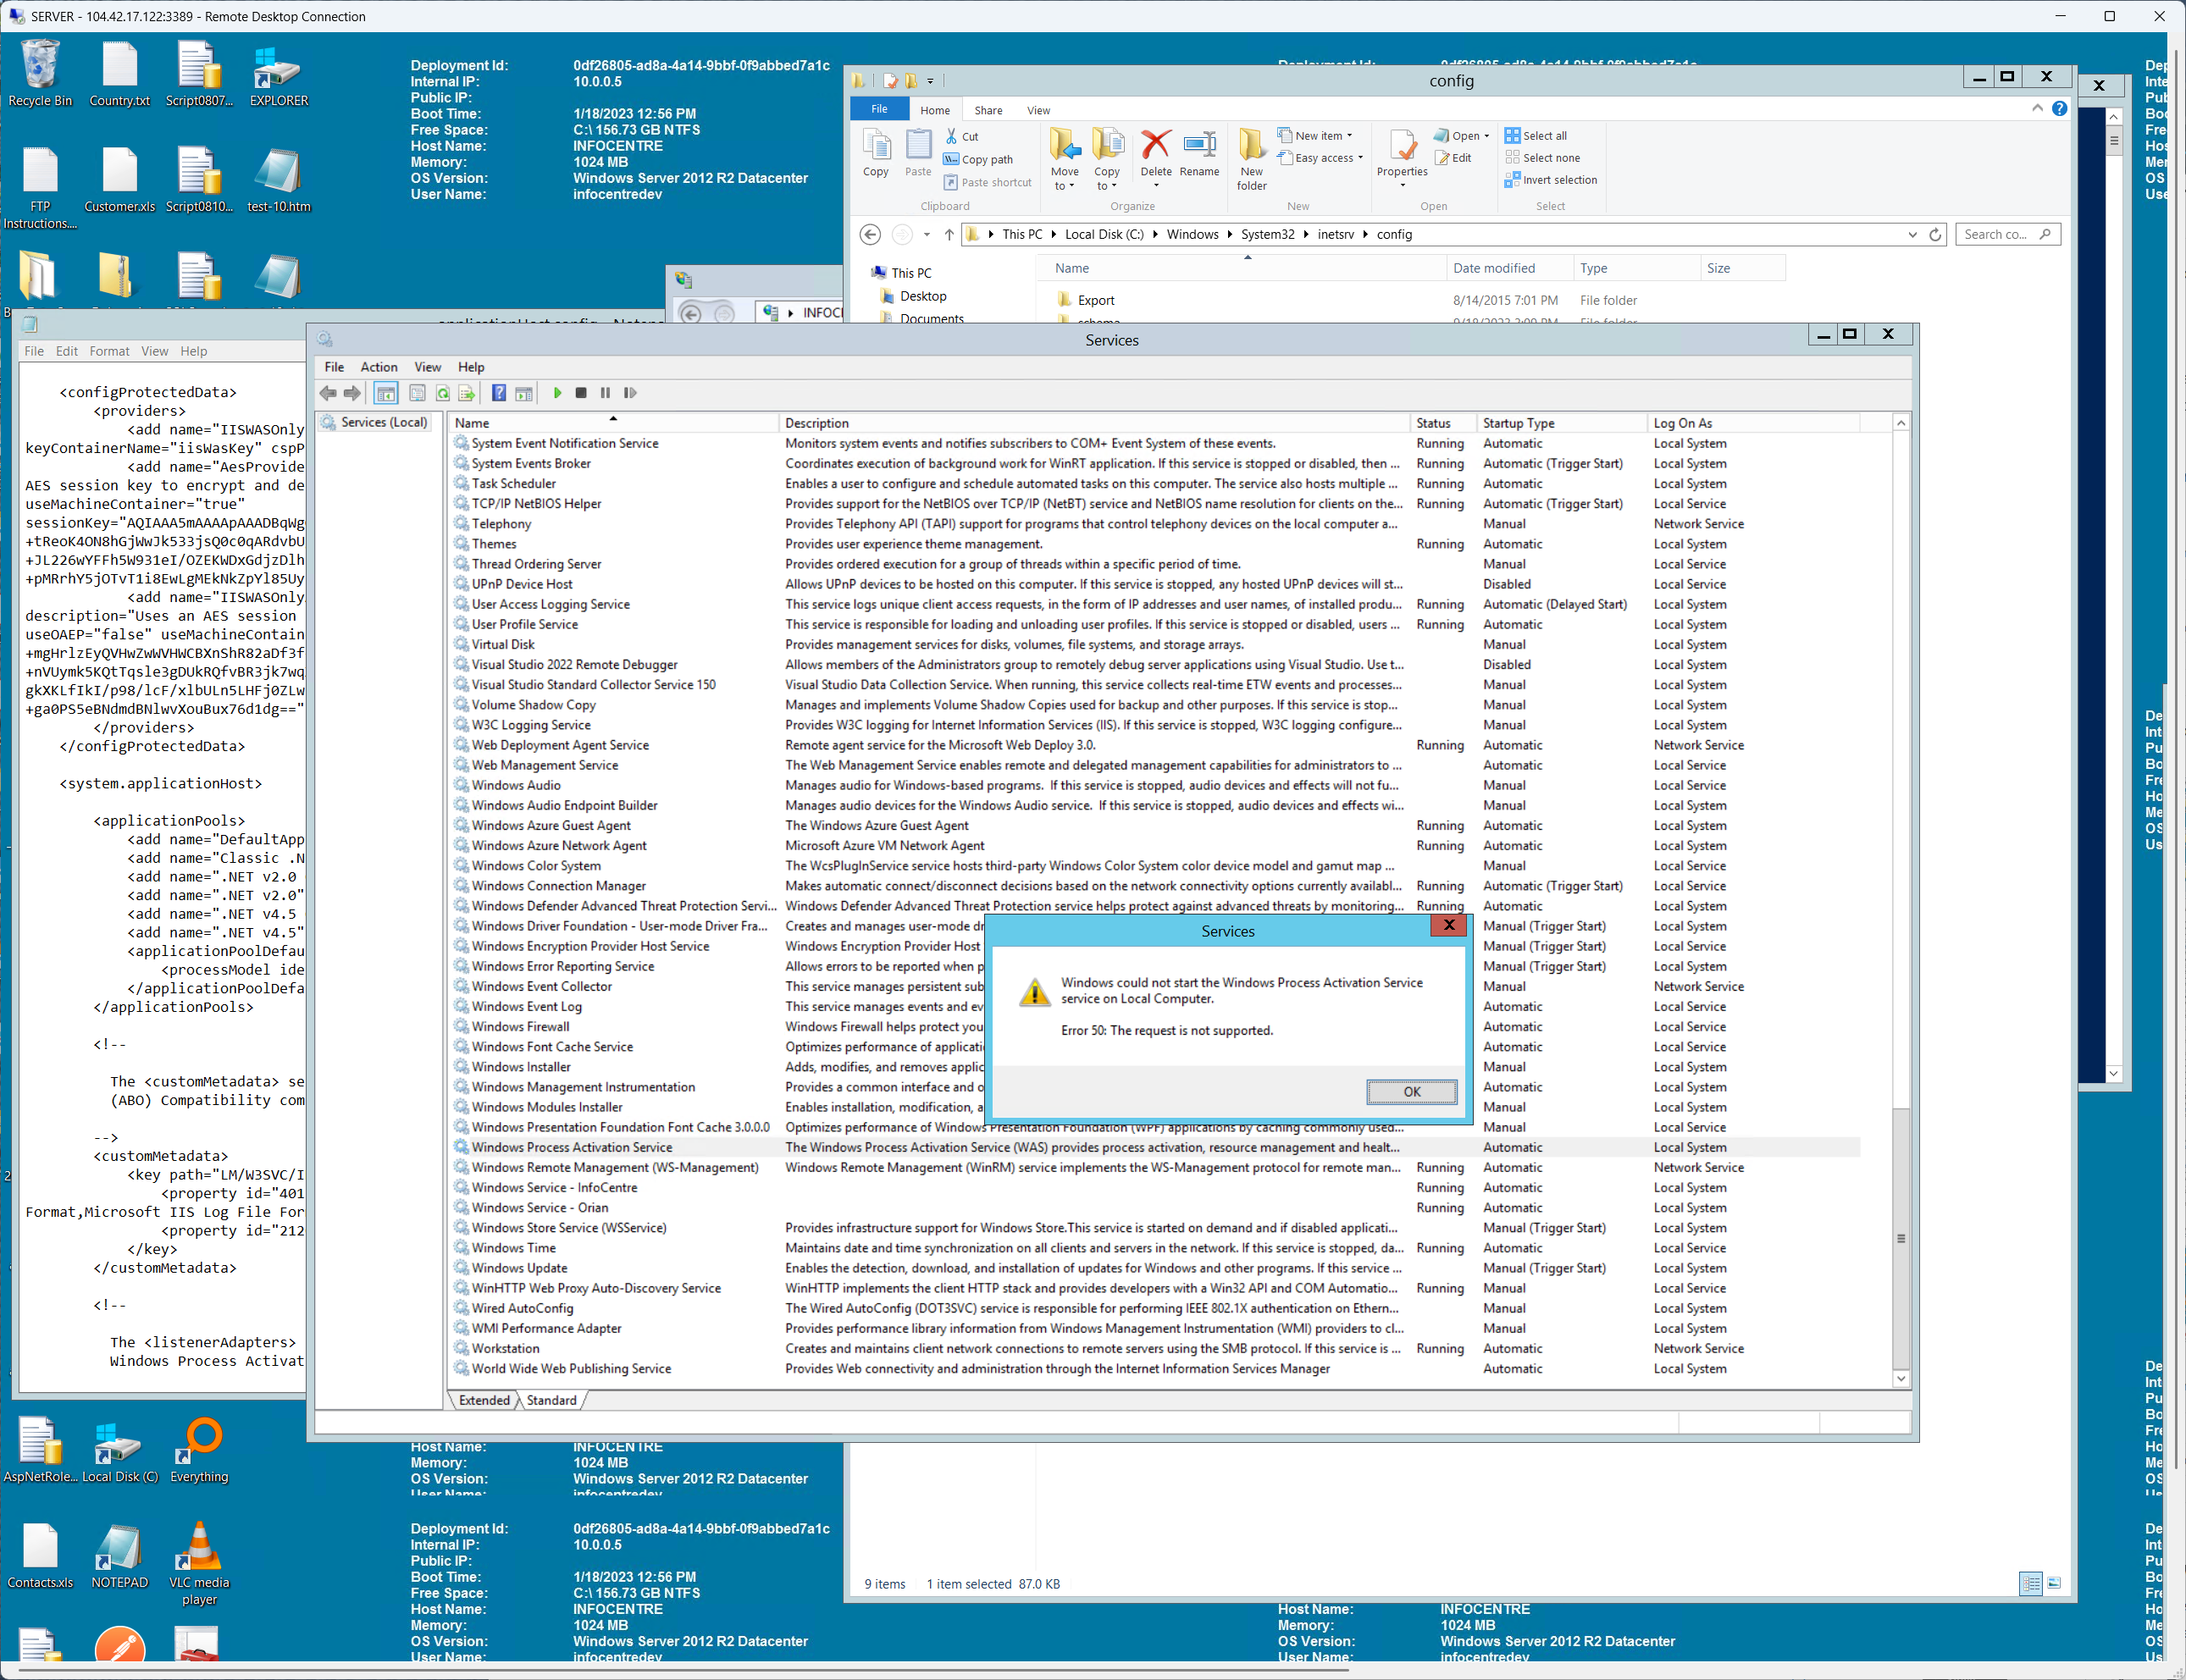This screenshot has height=1680, width=2186.
Task: Click the Stop Service square icon
Action: (581, 393)
